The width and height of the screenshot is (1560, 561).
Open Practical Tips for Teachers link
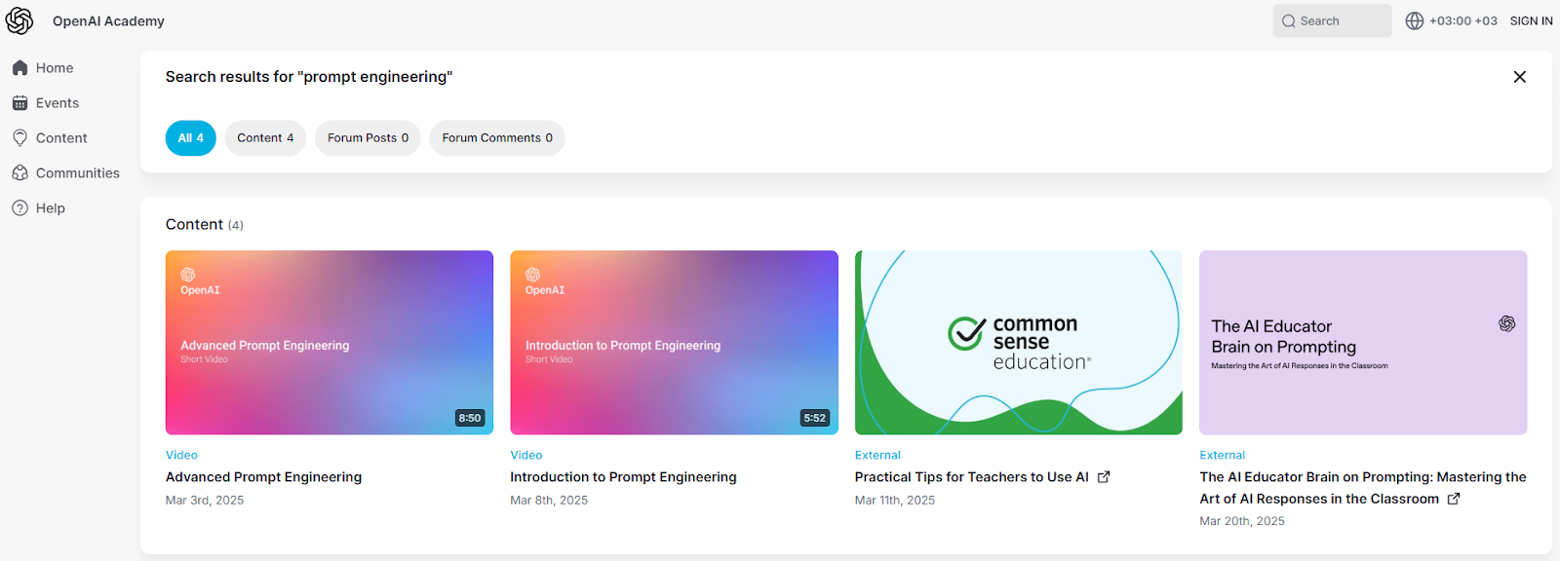click(971, 477)
